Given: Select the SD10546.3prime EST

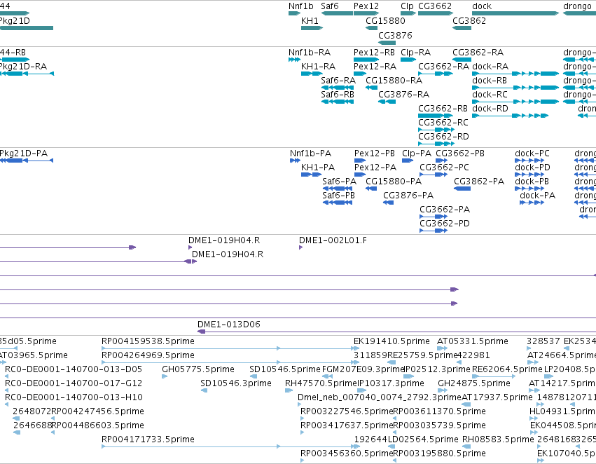Looking at the screenshot, I should [x=204, y=390].
